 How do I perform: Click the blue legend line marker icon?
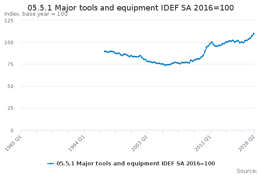[x=51, y=164]
